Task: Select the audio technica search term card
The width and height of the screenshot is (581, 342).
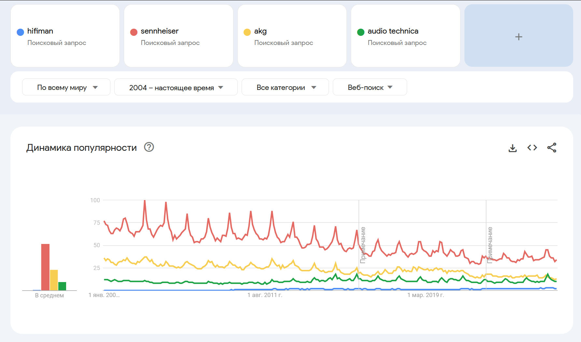Action: pyautogui.click(x=405, y=36)
